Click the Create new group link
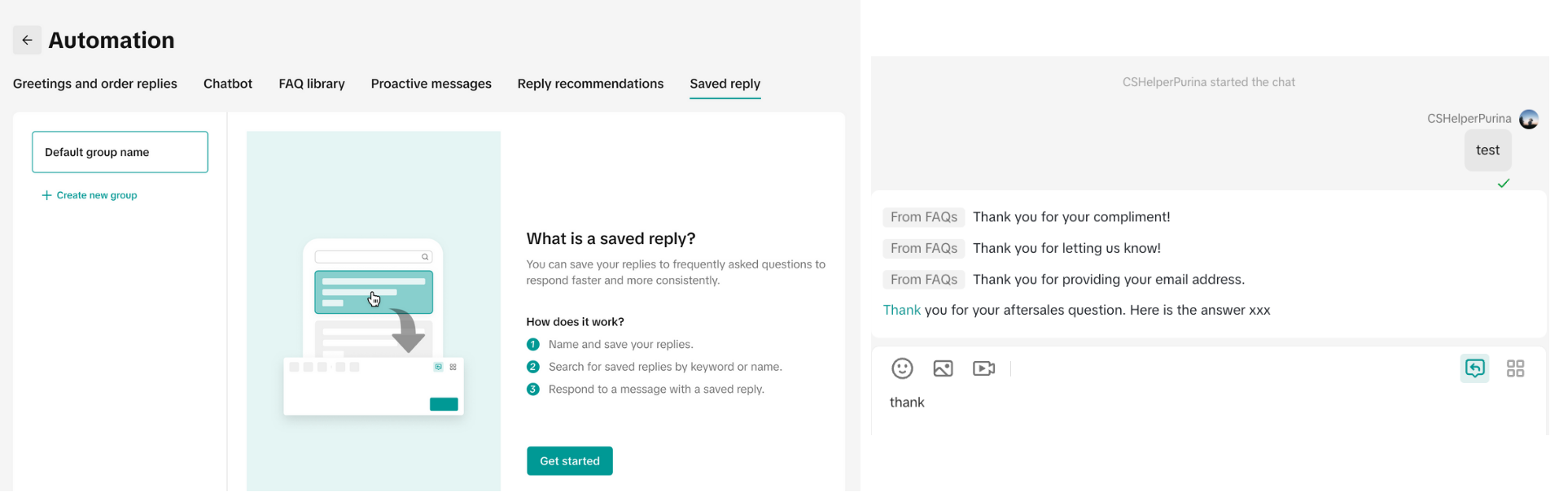1550x492 pixels. [x=96, y=195]
